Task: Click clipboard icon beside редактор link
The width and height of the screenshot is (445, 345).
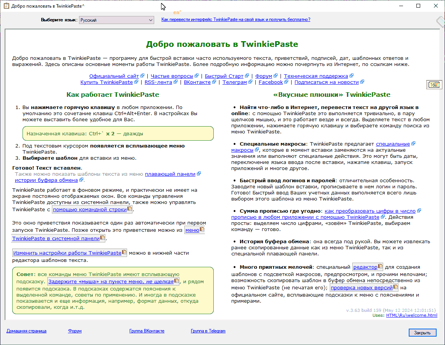Action: tap(380, 266)
